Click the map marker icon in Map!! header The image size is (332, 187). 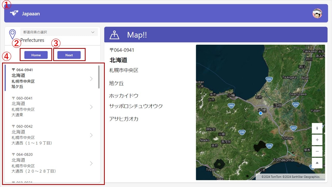114,35
